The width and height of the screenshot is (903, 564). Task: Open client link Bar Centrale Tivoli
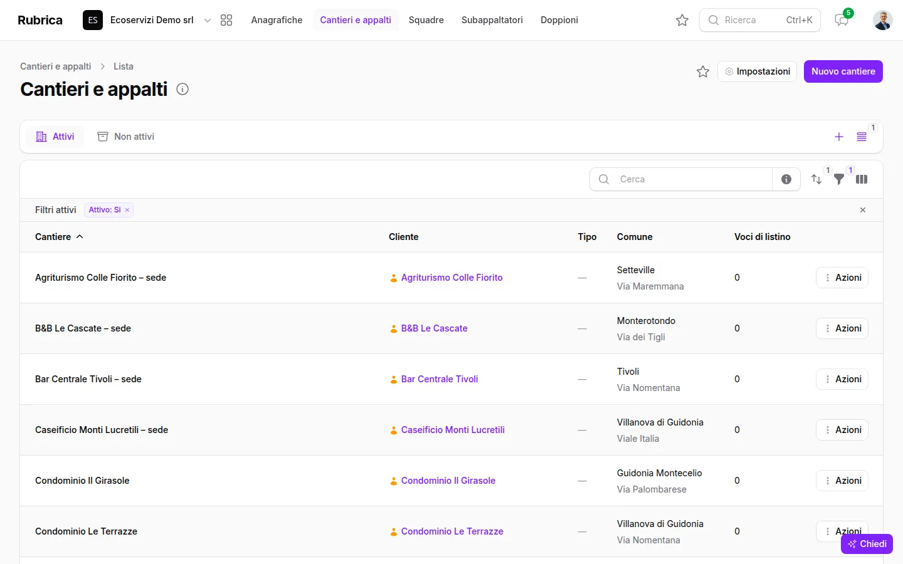point(440,379)
